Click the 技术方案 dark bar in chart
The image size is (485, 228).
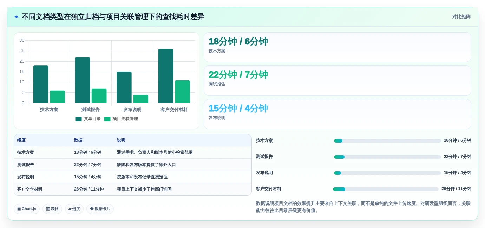[x=41, y=84]
